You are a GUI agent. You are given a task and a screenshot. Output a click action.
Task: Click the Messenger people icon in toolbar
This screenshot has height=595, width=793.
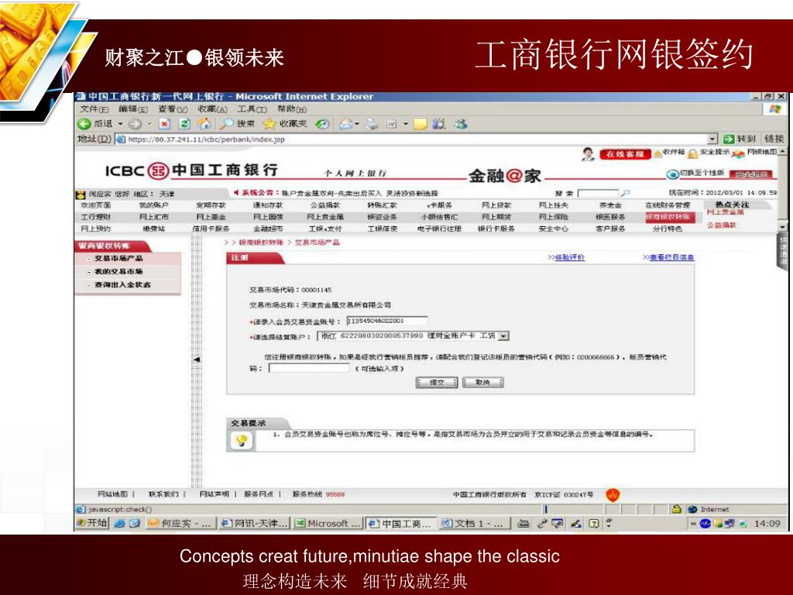pos(460,123)
